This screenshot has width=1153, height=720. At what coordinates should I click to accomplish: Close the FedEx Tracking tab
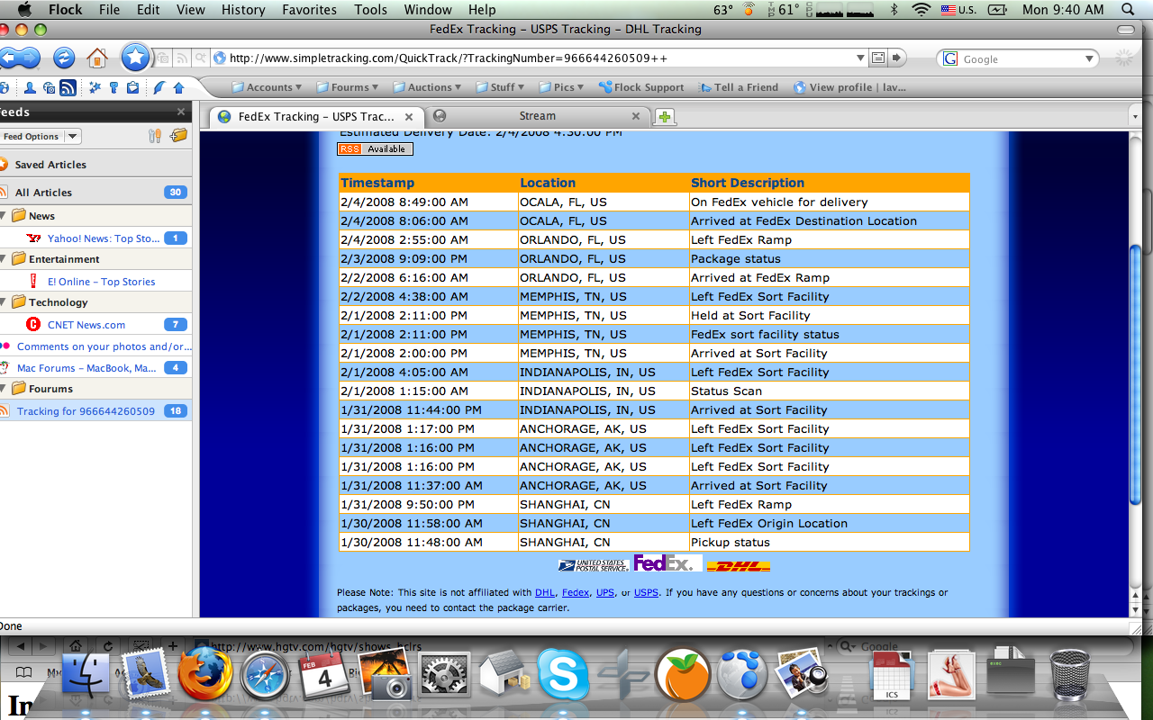(409, 117)
